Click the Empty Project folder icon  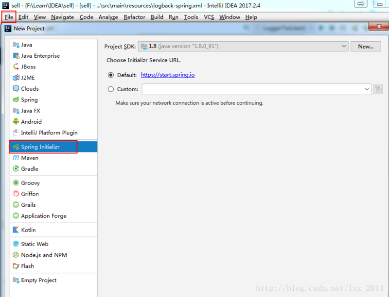[16, 280]
